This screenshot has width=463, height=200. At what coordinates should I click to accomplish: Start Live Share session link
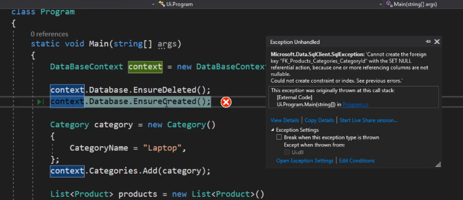click(x=368, y=120)
